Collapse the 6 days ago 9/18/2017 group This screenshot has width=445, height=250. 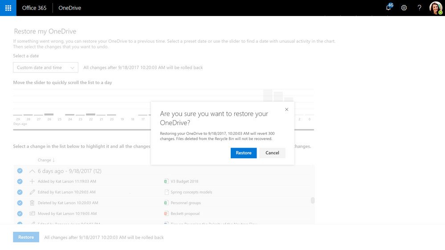coord(32,171)
